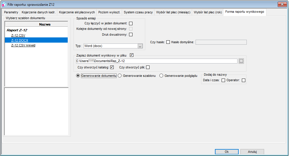Toggle Kolejne dokumenty od nowej strony checkbox
Viewport: 289px width, 156px height.
click(131, 29)
